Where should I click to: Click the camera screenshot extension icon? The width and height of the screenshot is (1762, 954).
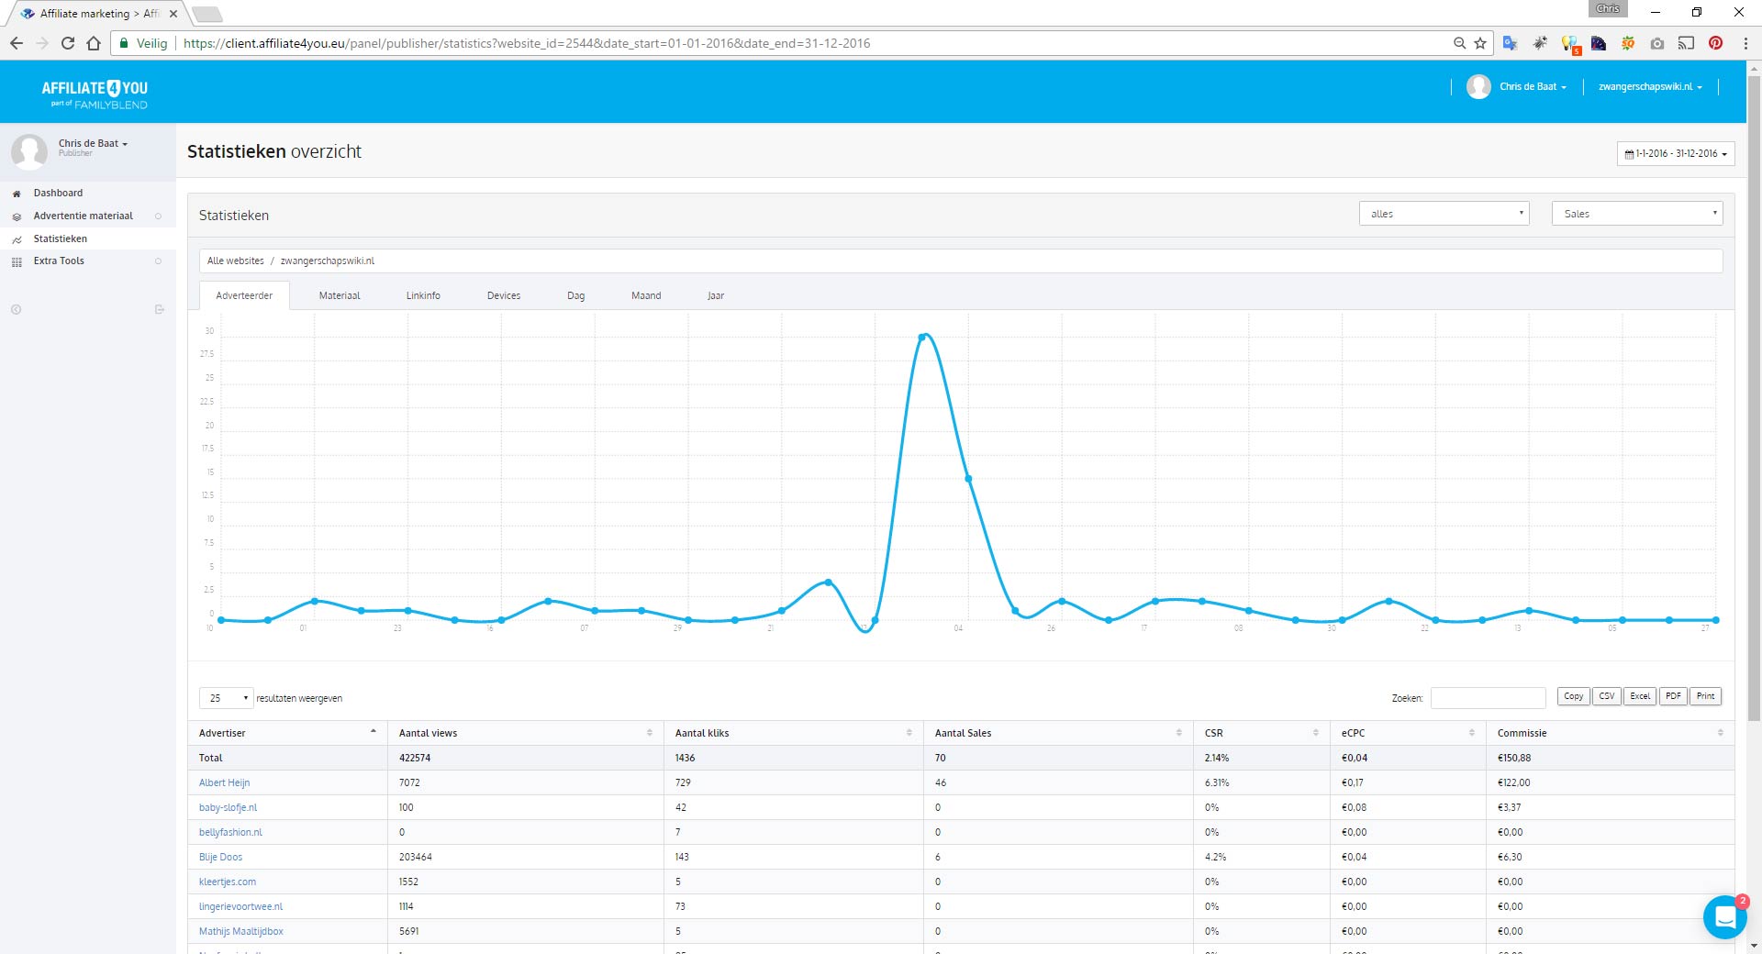coord(1656,43)
